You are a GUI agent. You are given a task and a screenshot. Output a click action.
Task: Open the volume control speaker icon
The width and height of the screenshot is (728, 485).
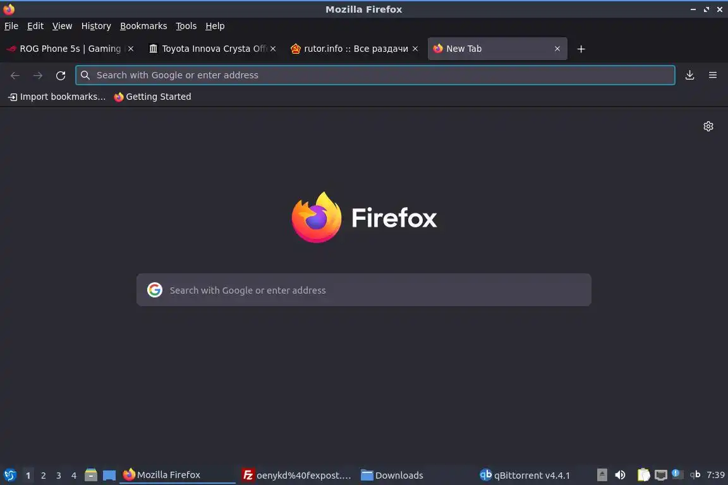point(621,475)
